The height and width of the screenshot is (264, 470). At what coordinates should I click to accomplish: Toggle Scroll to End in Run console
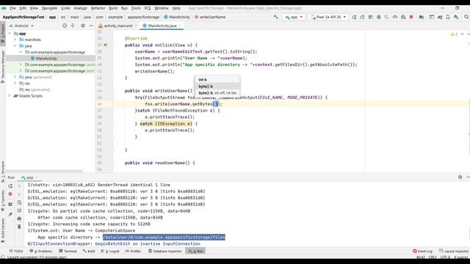pyautogui.click(x=19, y=210)
